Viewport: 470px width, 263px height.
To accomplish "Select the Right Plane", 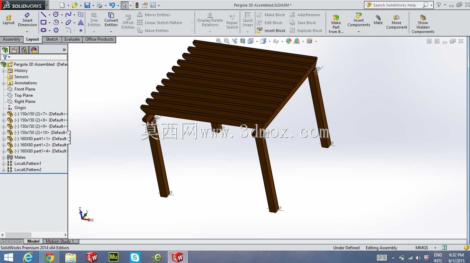I will click(25, 102).
